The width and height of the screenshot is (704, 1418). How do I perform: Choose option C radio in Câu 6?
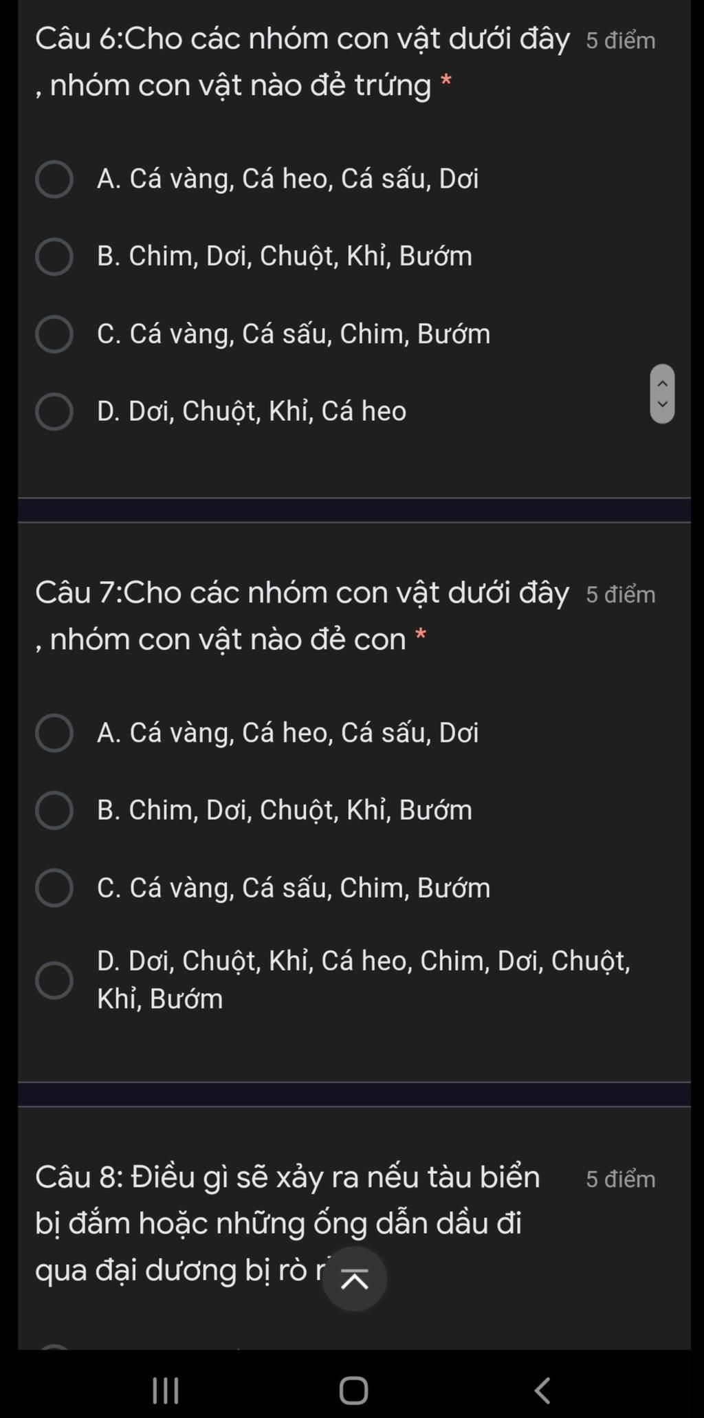click(54, 334)
